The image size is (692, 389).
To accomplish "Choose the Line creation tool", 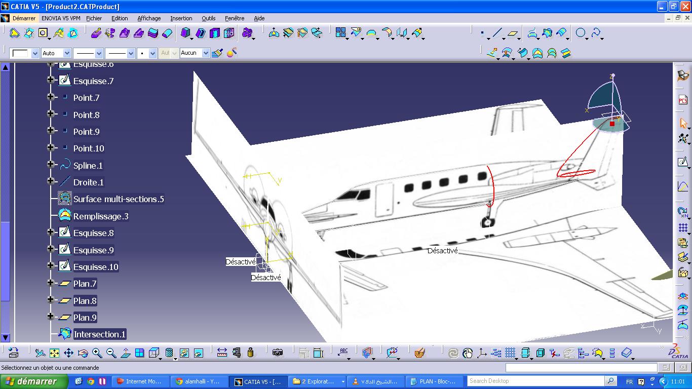I will click(497, 33).
